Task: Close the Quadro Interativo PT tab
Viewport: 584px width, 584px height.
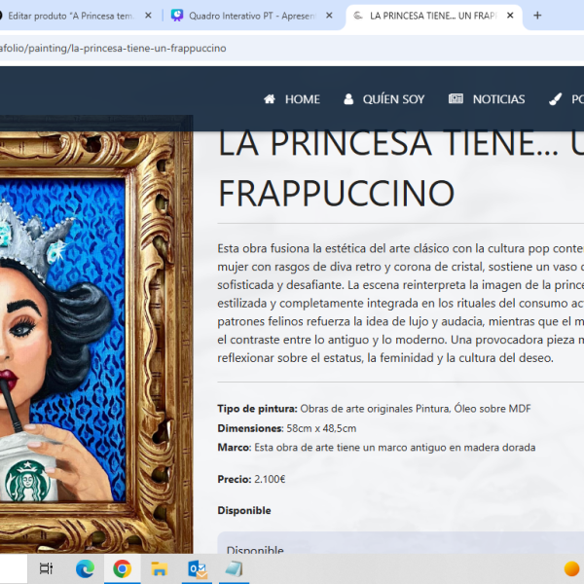Action: 329,16
